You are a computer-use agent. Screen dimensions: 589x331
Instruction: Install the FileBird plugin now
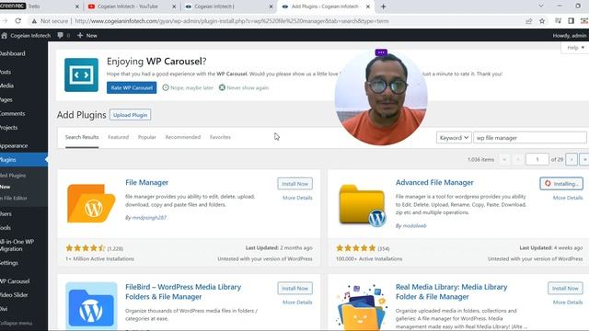(x=294, y=288)
